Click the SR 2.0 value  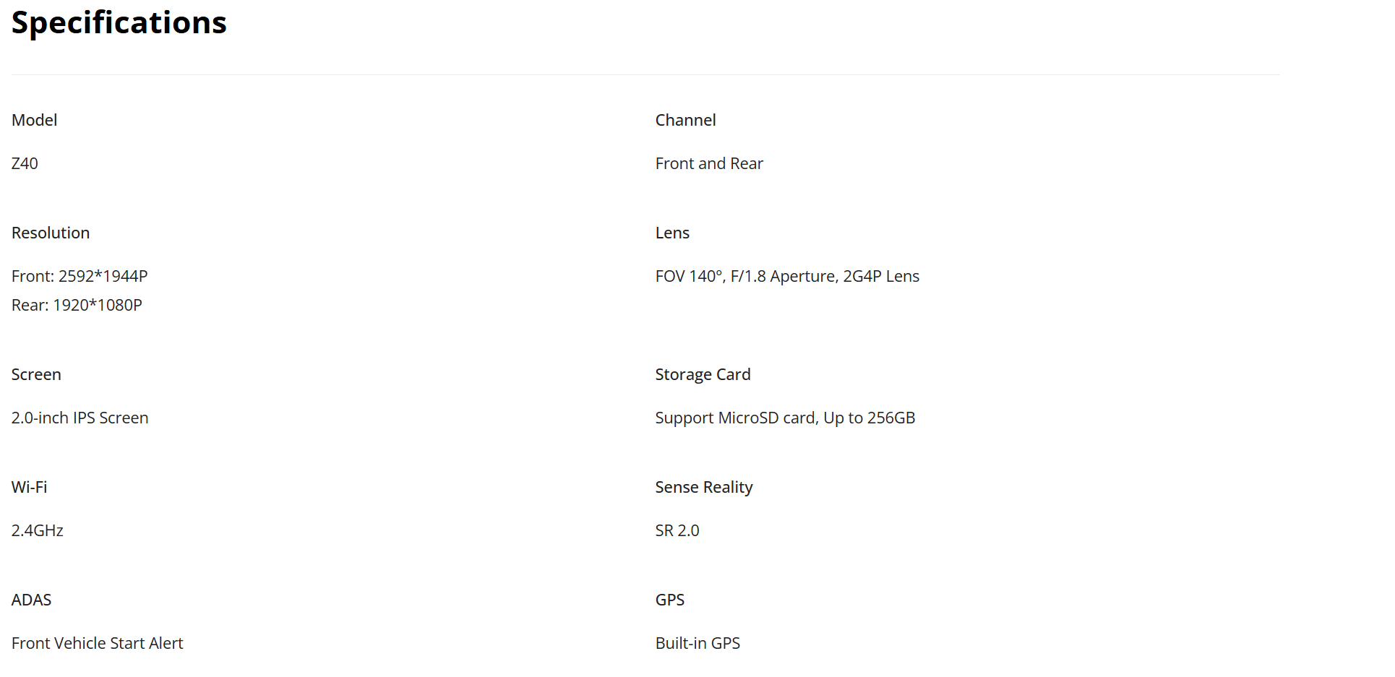[x=677, y=530]
